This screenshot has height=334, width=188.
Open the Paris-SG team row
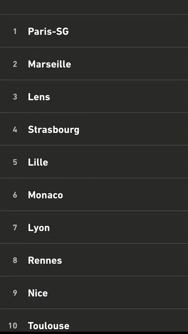coord(48,31)
